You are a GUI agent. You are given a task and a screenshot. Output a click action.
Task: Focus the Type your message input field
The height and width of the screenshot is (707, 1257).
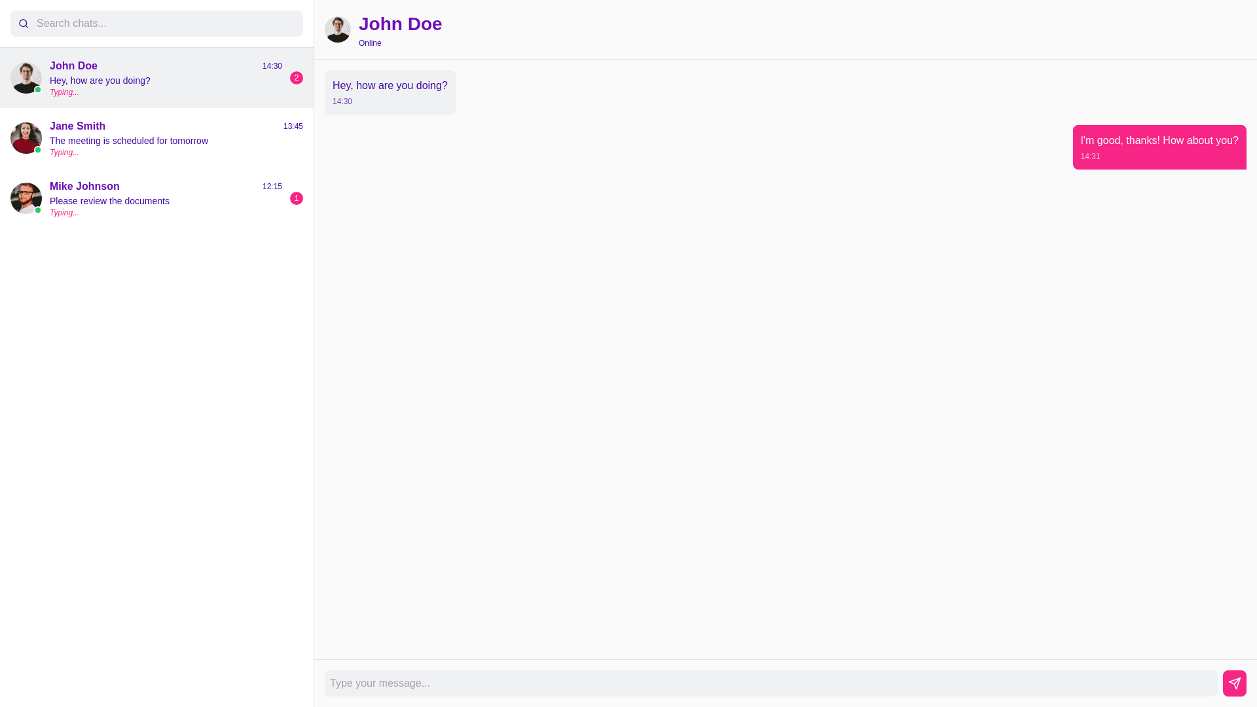tap(770, 683)
